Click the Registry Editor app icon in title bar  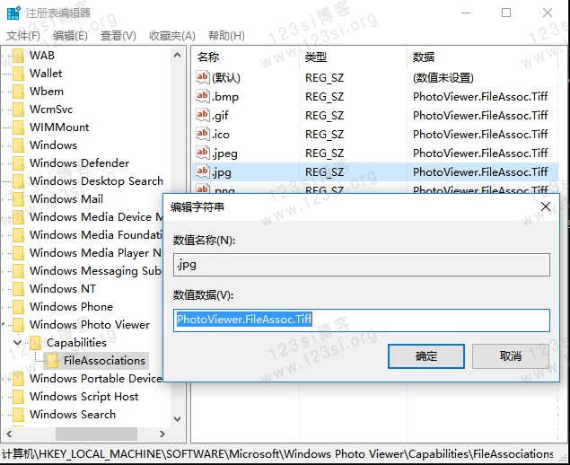click(x=13, y=13)
